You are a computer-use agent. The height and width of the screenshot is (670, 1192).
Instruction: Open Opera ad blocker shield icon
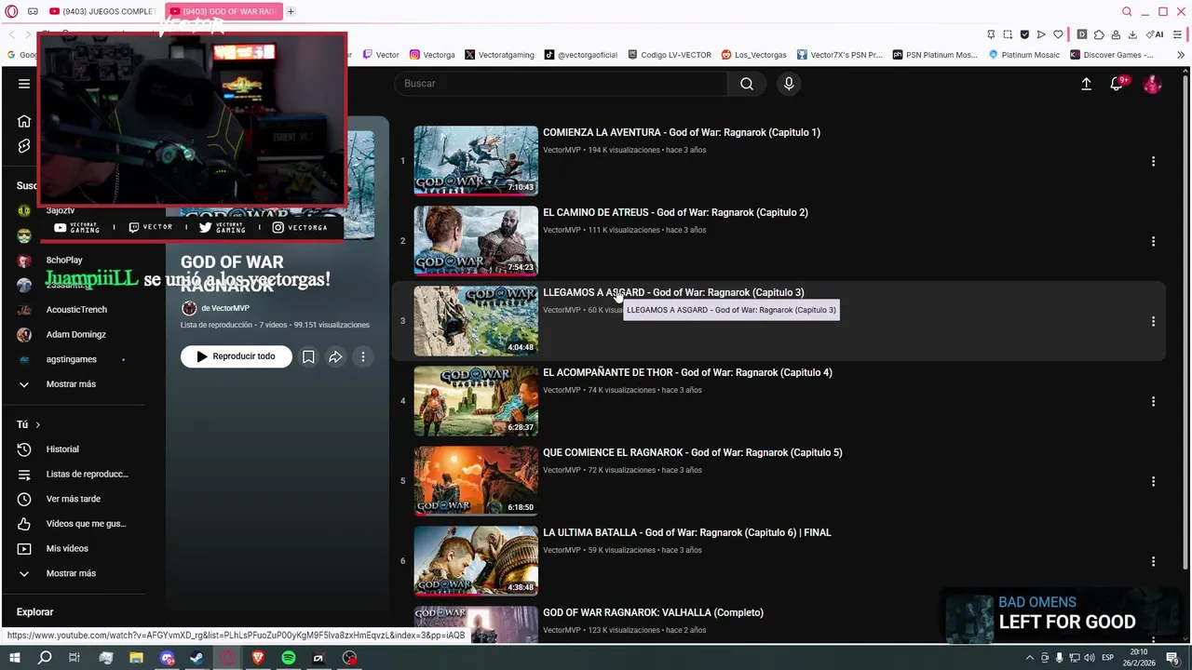[x=1024, y=34]
